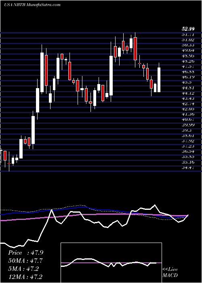Screen dimensions: 202x283
Task: Click the 41.36 price axis label
Action: coord(188,114)
